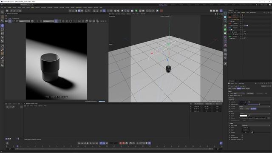Click the Add Graph button
272x153 pixels.
tap(250, 93)
